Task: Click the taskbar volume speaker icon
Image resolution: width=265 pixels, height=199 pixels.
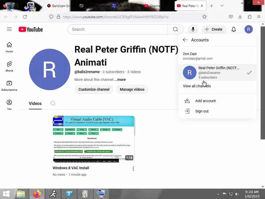Action: [x=237, y=194]
